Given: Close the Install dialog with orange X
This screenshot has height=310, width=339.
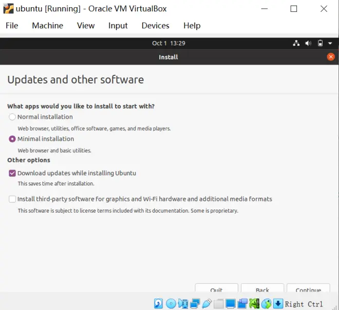Looking at the screenshot, I should pyautogui.click(x=331, y=57).
